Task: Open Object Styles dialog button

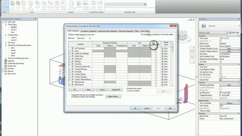Action: pyautogui.click(x=113, y=96)
